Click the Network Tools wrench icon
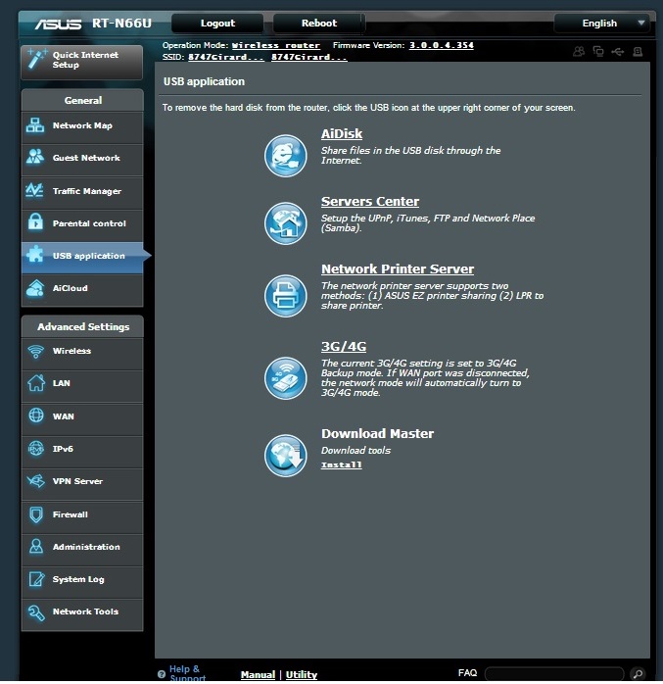663x684 pixels. [35, 612]
